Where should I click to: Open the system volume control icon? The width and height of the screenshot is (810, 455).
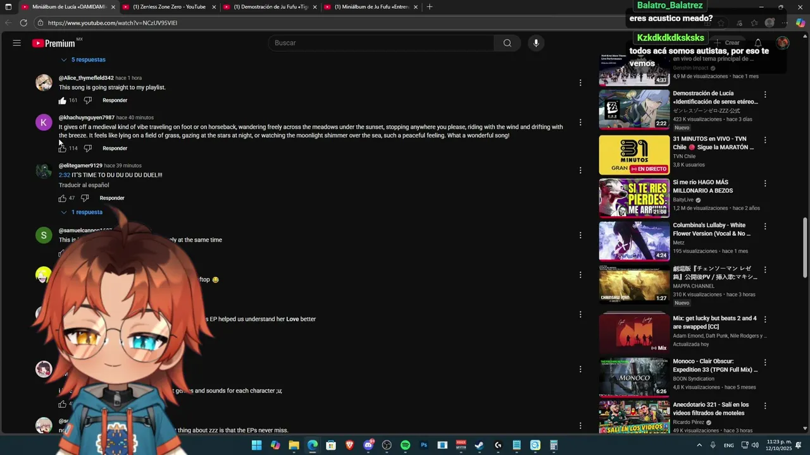point(755,446)
